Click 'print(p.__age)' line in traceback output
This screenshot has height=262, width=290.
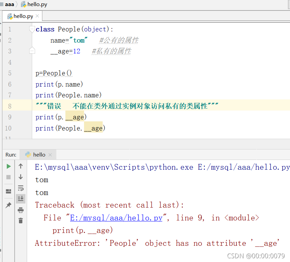click(x=82, y=231)
